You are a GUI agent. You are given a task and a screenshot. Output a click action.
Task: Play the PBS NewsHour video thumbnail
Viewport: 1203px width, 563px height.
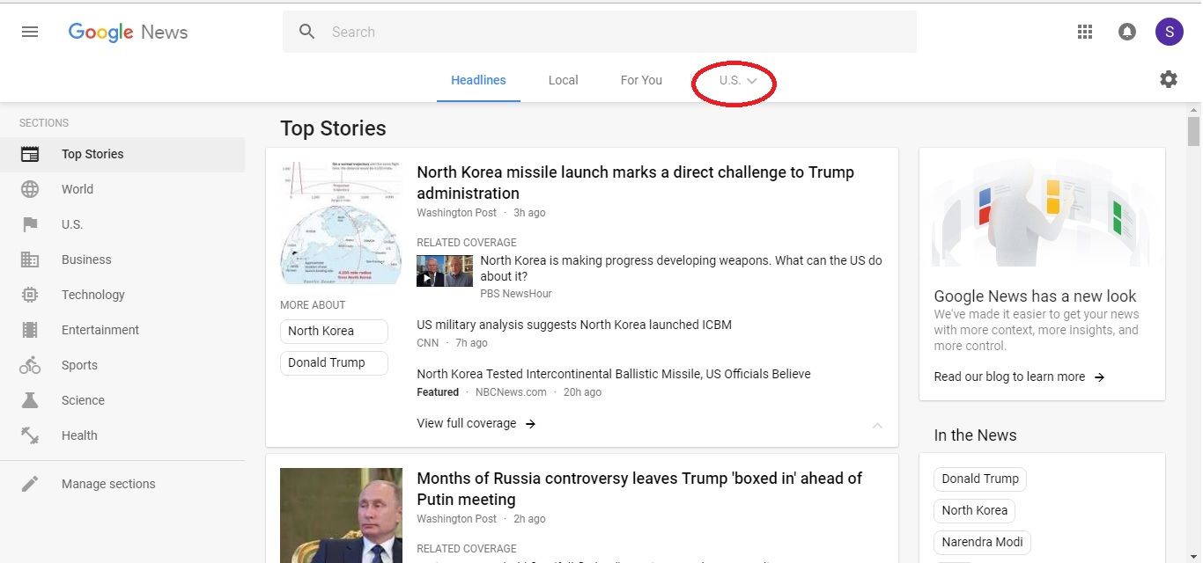[x=445, y=271]
